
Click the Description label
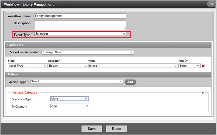23,23
